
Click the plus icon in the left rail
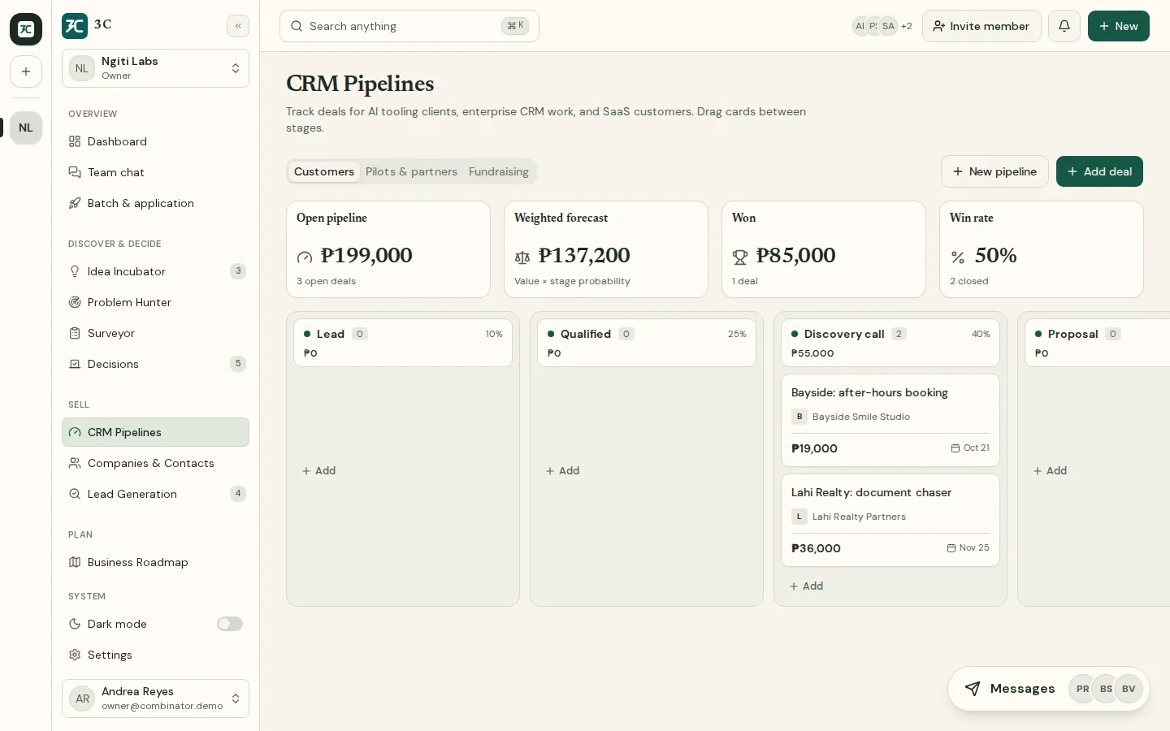[x=26, y=71]
